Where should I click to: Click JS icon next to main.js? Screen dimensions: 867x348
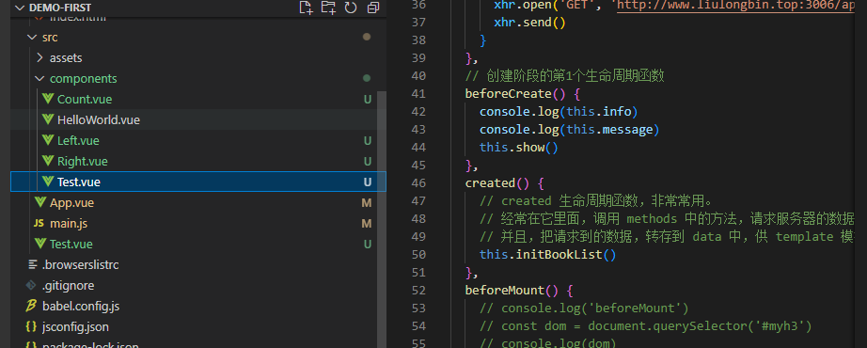pyautogui.click(x=39, y=224)
